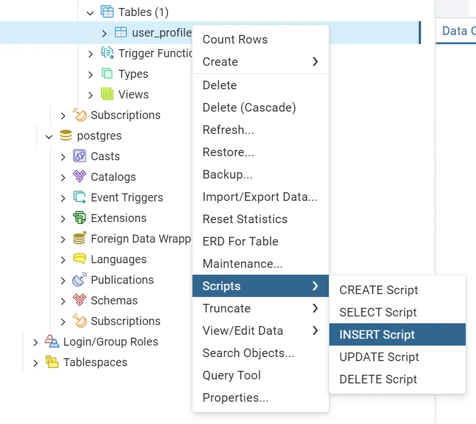The height and width of the screenshot is (424, 476).
Task: Click the Publications icon
Action: 80,279
